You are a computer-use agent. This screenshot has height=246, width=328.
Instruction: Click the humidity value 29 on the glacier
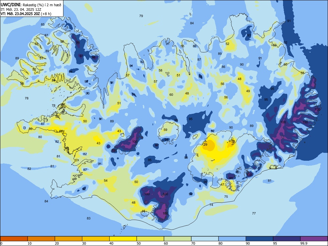point(205,145)
